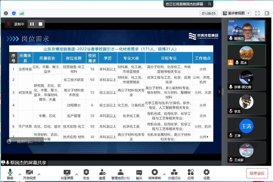Expand audio options arrow next to 静音
Viewport: 273px width, 182px height.
pyautogui.click(x=20, y=174)
